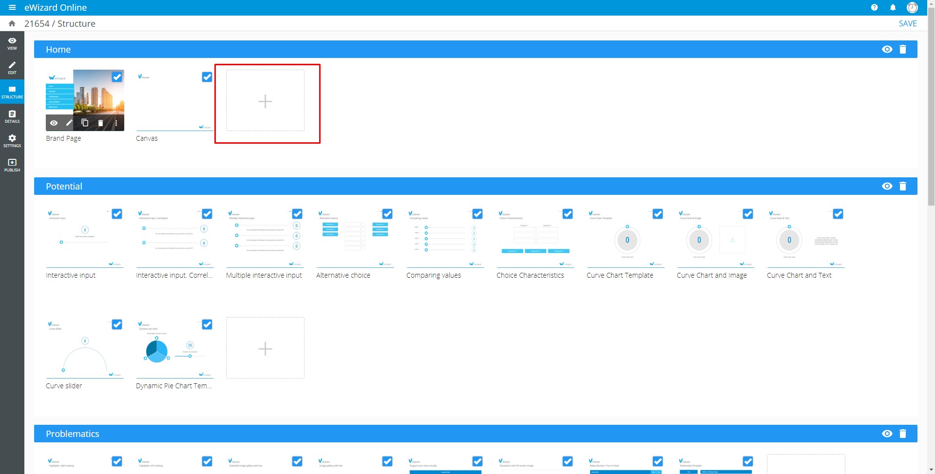The height and width of the screenshot is (474, 935).
Task: Open more options on Brand Page slide
Action: click(x=116, y=123)
